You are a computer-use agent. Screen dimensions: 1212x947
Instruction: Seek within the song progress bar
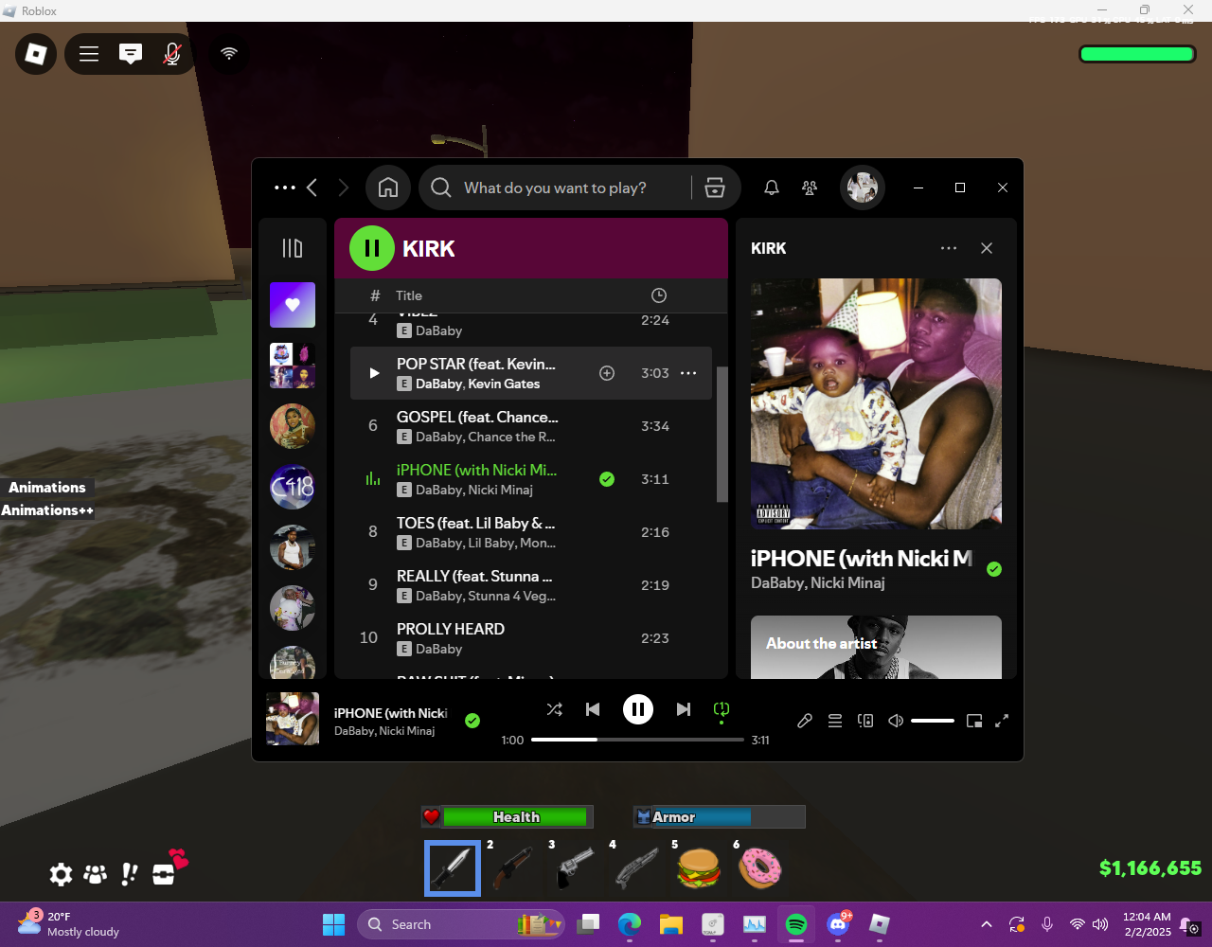[x=637, y=740]
